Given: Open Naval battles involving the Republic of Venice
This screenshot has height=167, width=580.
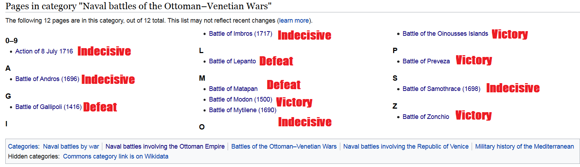Looking at the screenshot, I should point(406,146).
